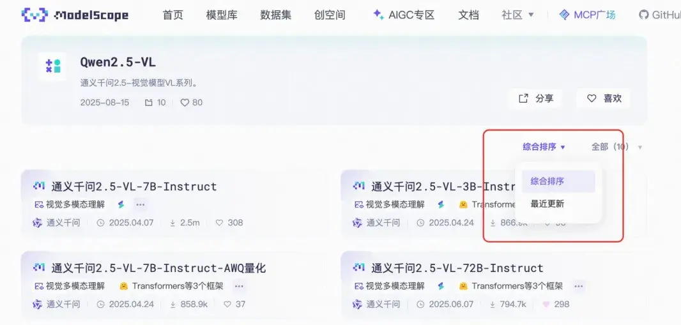681x325 pixels.
Task: Click the download count 858.9k
Action: click(x=194, y=304)
